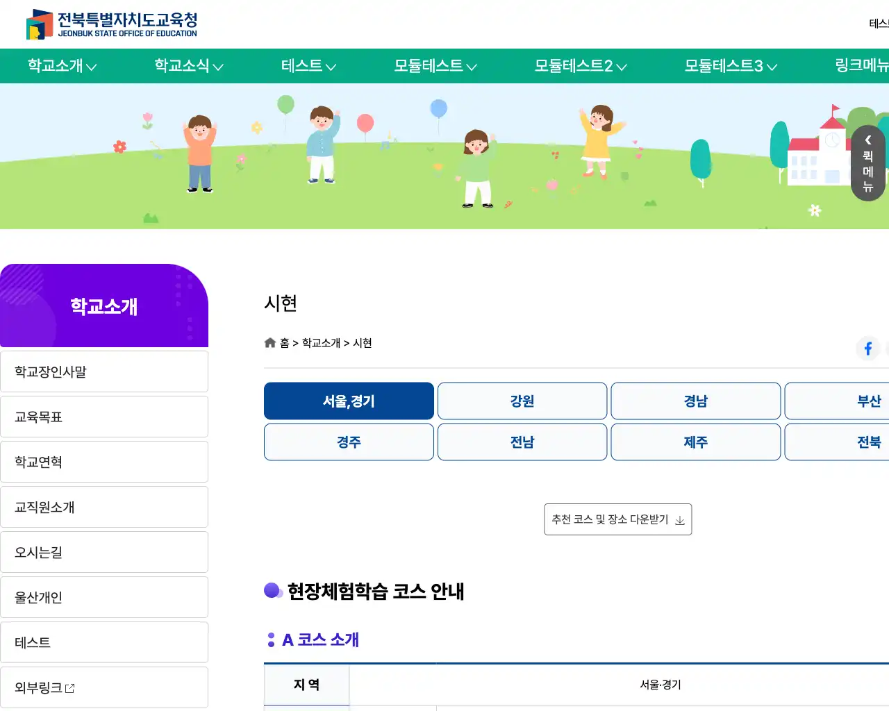This screenshot has width=889, height=711.
Task: Expand the 모듈테스트3 navigation menu
Action: pos(731,66)
